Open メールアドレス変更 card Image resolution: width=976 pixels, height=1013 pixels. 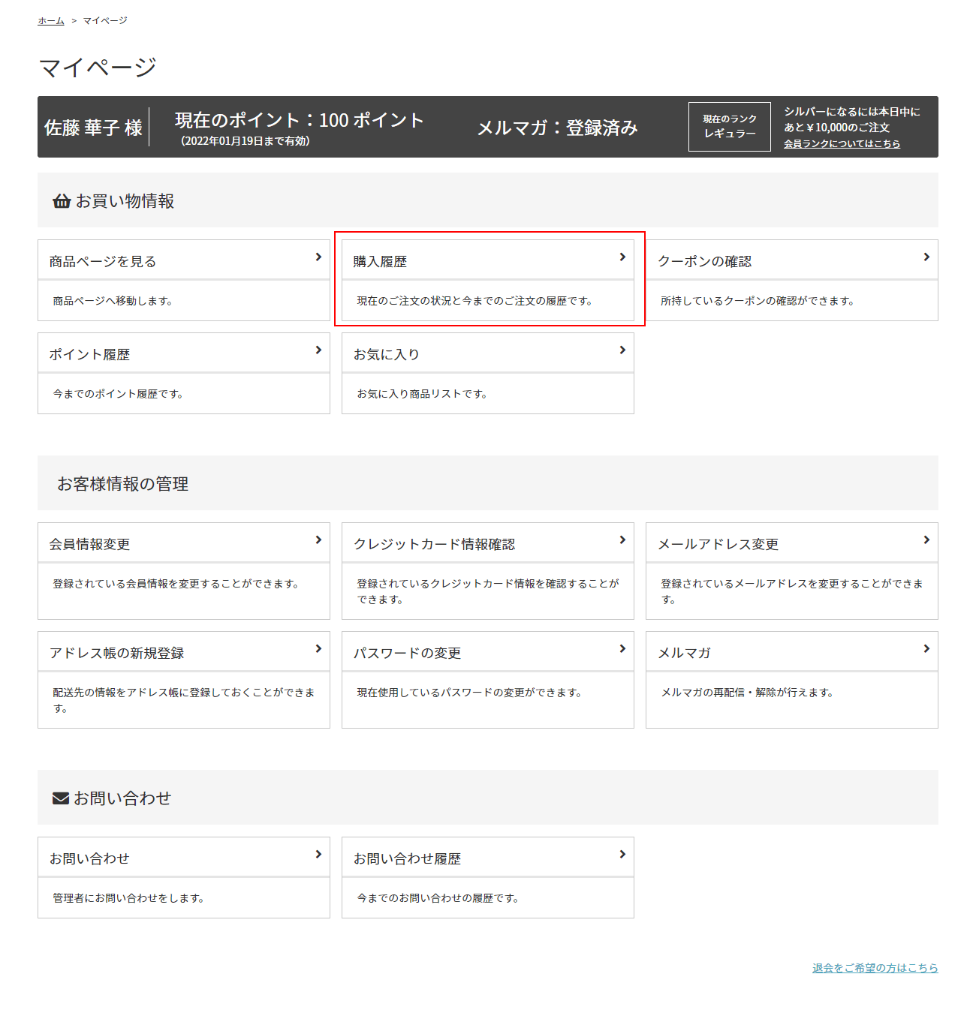[792, 571]
